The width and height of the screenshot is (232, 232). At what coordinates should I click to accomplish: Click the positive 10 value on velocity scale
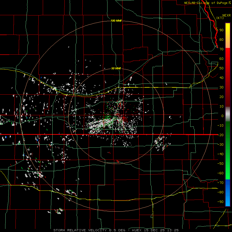coord(221,106)
